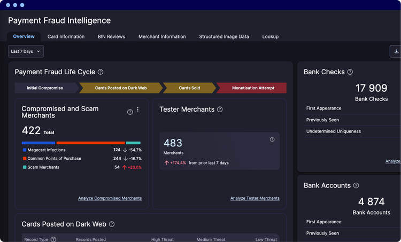This screenshot has width=401, height=242.
Task: Click help icon beside Tester Merchants title
Action: [220, 110]
